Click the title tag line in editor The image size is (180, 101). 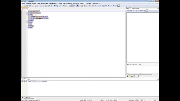(x=40, y=19)
